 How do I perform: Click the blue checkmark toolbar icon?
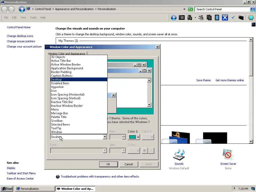(233, 17)
